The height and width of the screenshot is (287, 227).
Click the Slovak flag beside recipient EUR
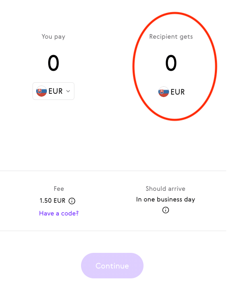(x=164, y=92)
